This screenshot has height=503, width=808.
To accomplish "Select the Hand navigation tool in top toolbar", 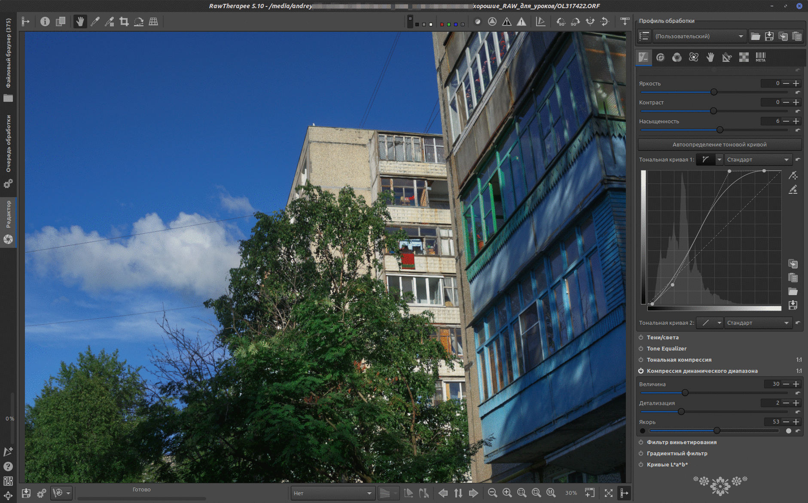I will point(80,21).
